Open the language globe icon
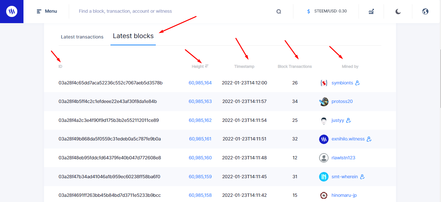The image size is (441, 202). (425, 11)
